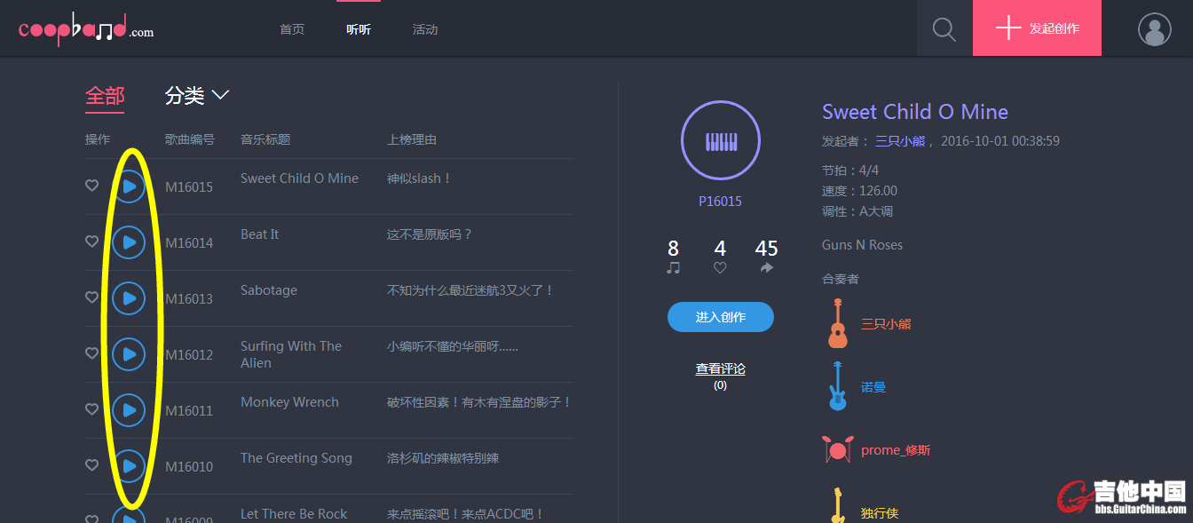
Task: Click song number M16013
Action: coord(189,299)
